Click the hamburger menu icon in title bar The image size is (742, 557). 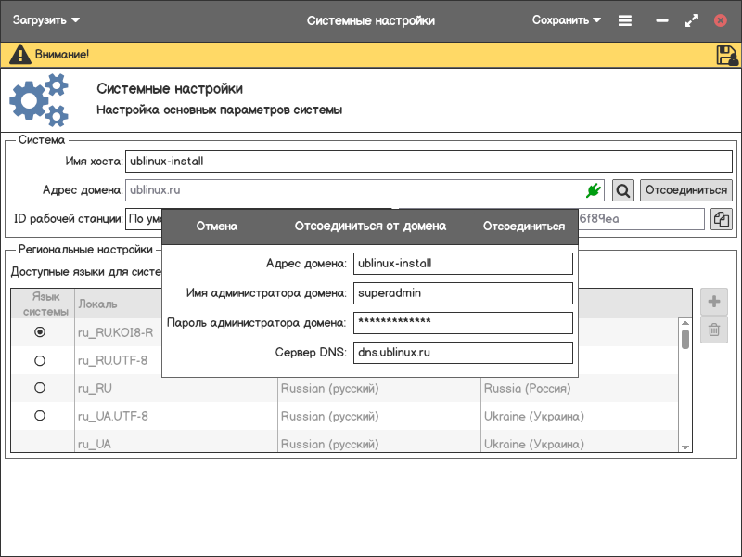click(x=625, y=20)
